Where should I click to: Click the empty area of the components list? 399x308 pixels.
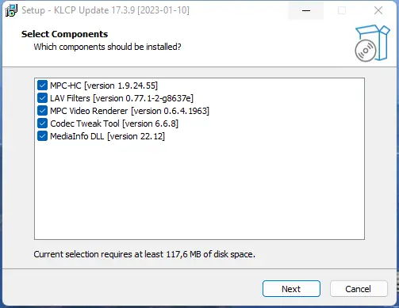pos(199,190)
